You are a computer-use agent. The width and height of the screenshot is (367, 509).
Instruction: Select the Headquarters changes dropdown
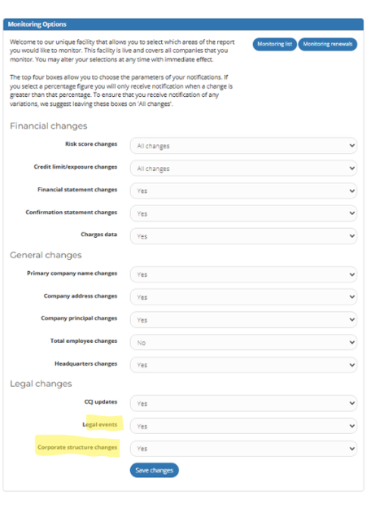[x=243, y=365]
